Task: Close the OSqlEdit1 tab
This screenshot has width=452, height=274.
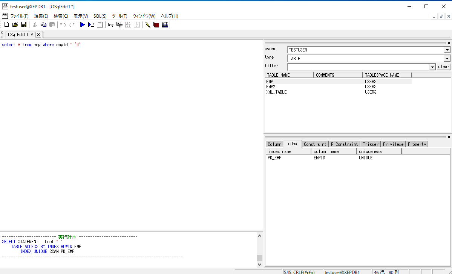Action: pos(38,35)
